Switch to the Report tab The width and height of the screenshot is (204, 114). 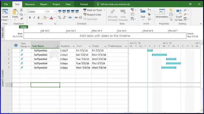[x=44, y=4]
